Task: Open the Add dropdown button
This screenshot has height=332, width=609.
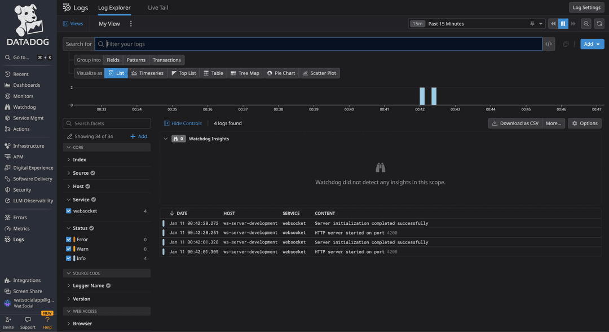Action: (592, 45)
